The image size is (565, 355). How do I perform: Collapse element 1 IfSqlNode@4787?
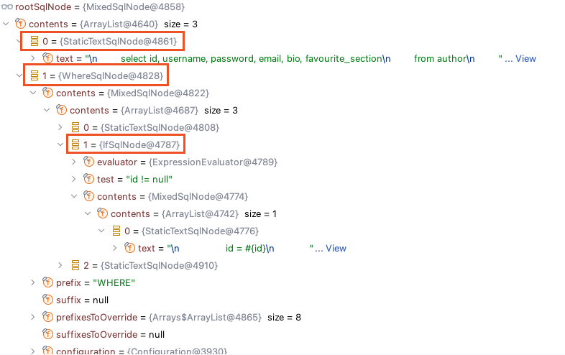click(x=60, y=144)
